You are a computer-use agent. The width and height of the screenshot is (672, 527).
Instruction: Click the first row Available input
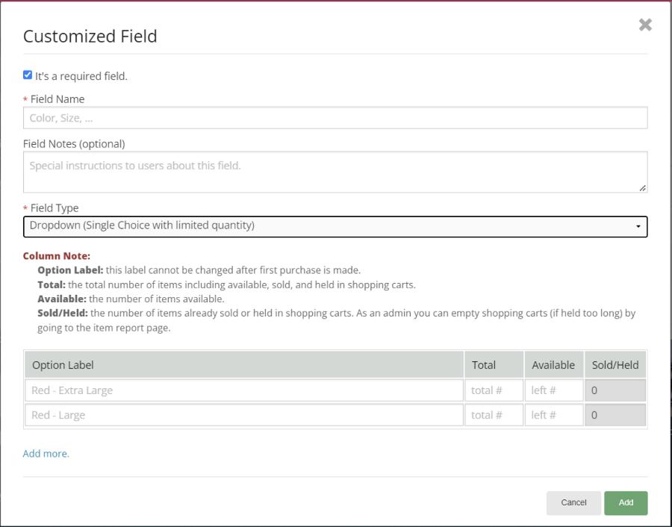tap(553, 390)
